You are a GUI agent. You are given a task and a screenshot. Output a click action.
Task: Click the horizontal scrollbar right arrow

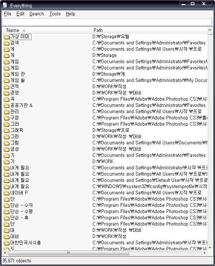(x=205, y=253)
